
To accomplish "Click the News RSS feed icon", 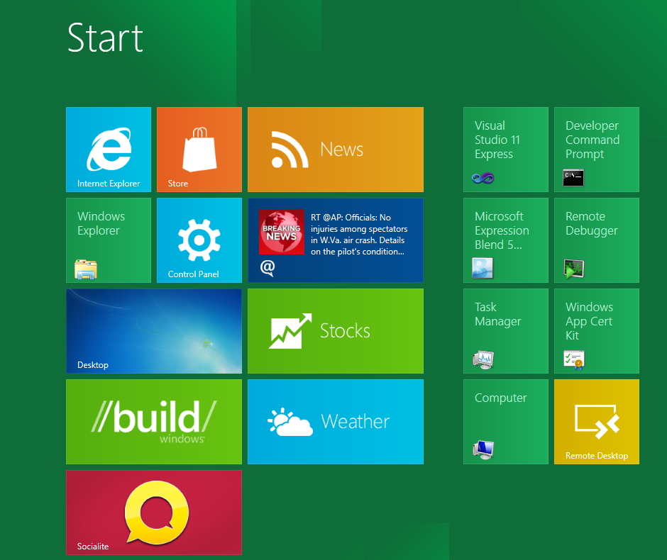I will click(x=290, y=150).
